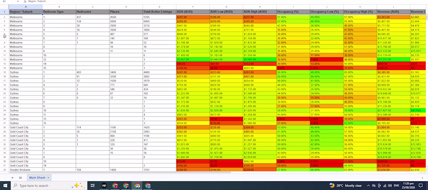428x190 pixels.
Task: Select column A header
Action: click(x=26, y=7)
